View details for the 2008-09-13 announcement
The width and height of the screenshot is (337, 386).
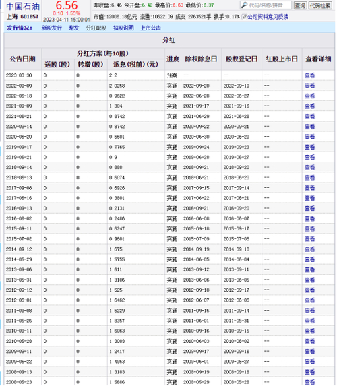309,372
